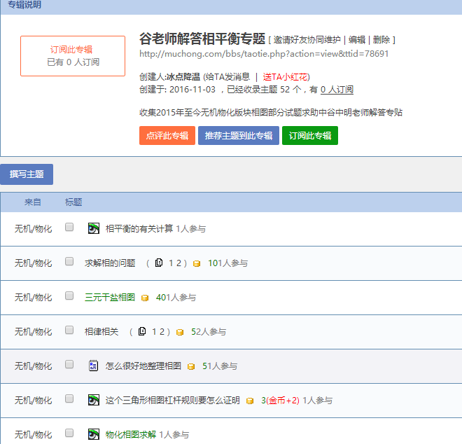
Task: Click the eye icon beside 物化相图求解
Action: (x=94, y=434)
